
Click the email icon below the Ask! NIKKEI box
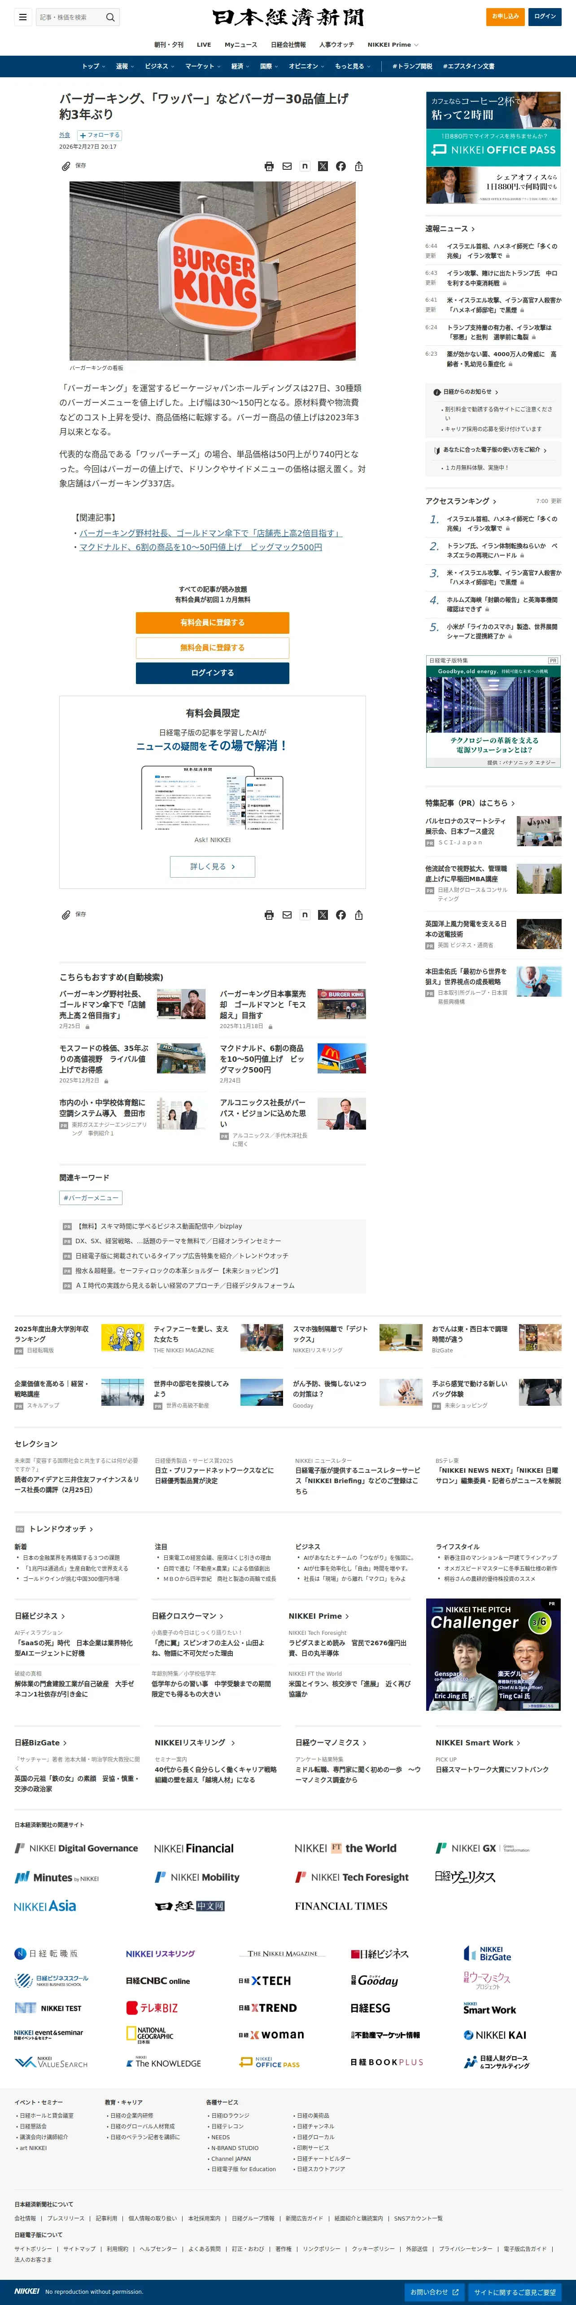(287, 914)
